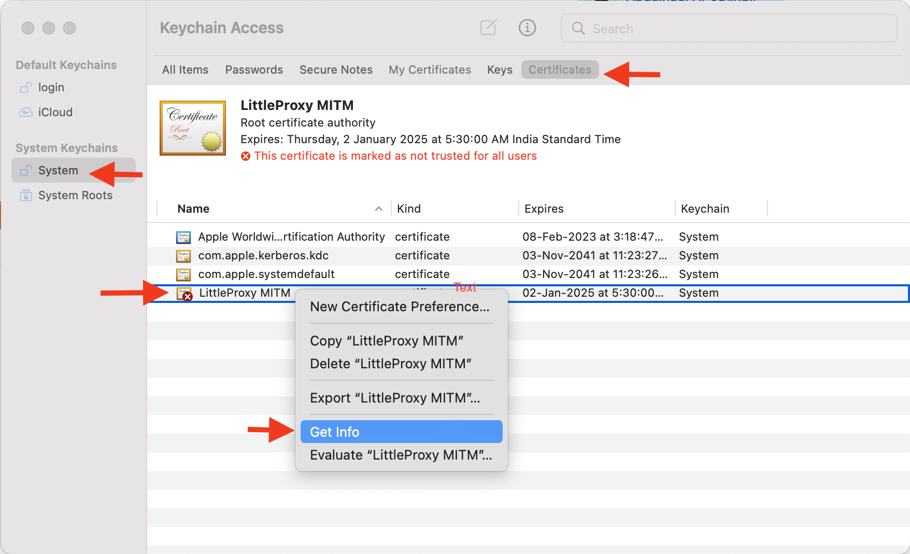
Task: Sort list by Expires column
Action: pos(544,209)
